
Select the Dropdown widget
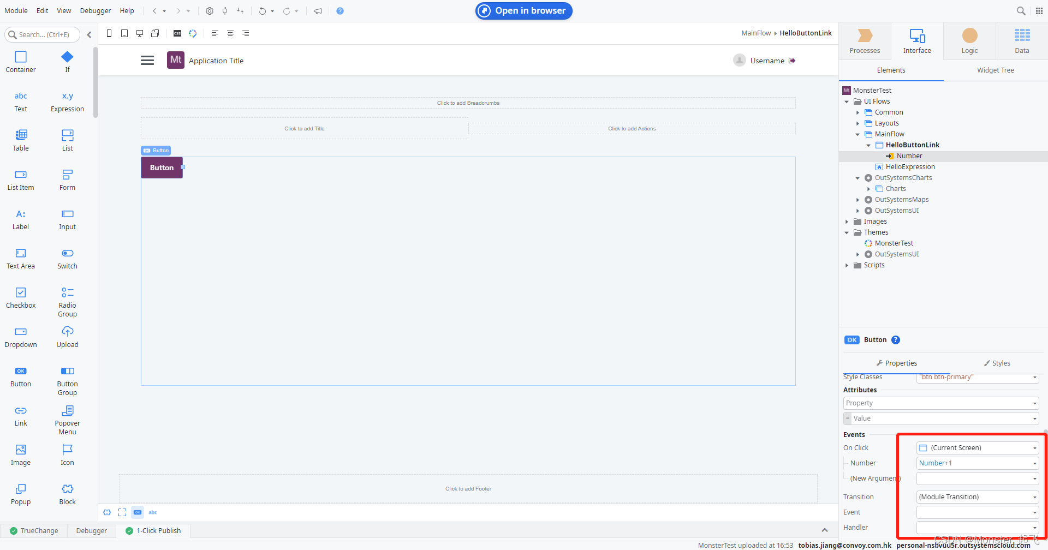pyautogui.click(x=21, y=337)
